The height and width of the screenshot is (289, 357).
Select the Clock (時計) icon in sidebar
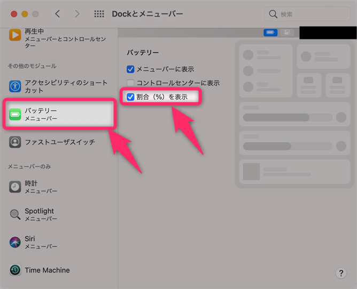15,187
